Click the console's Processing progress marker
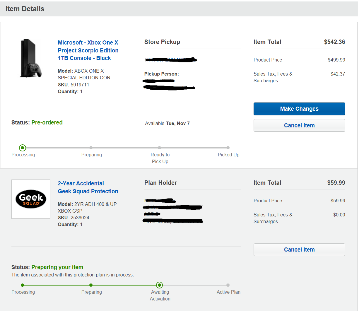Viewport: 359px width, 311px height. click(x=23, y=148)
